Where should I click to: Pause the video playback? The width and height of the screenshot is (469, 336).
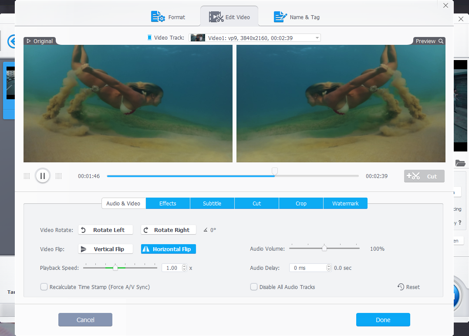click(x=43, y=176)
